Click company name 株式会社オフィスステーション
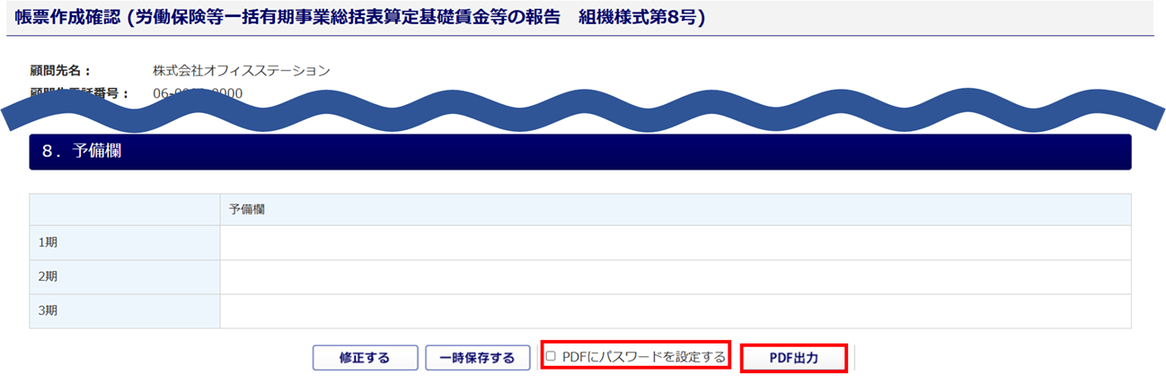The width and height of the screenshot is (1166, 383). [x=242, y=71]
